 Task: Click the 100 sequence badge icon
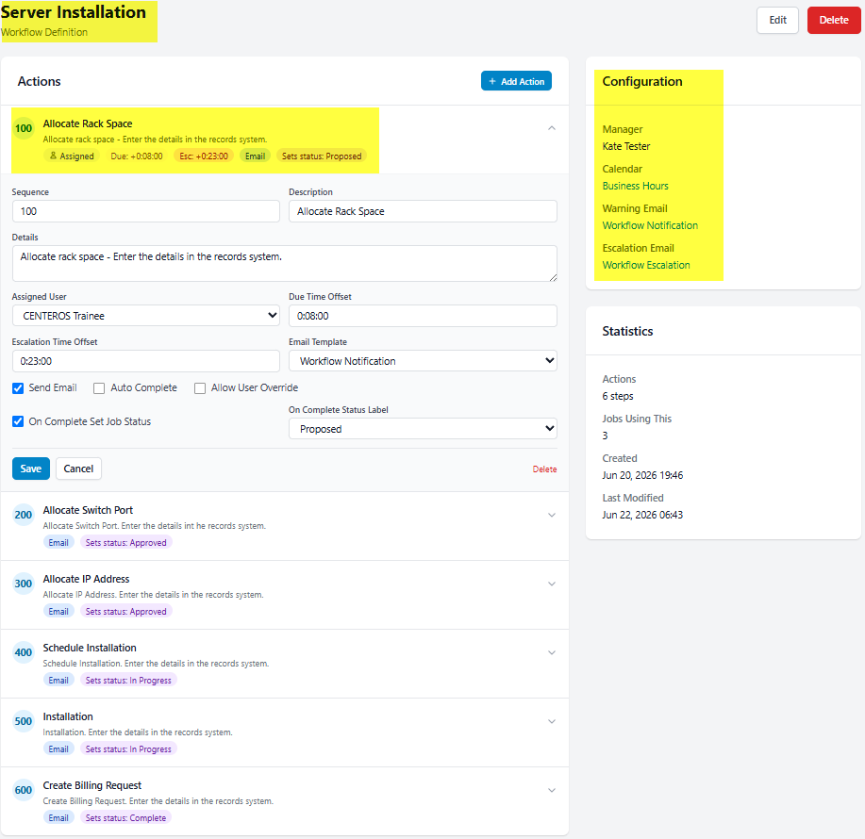tap(24, 128)
